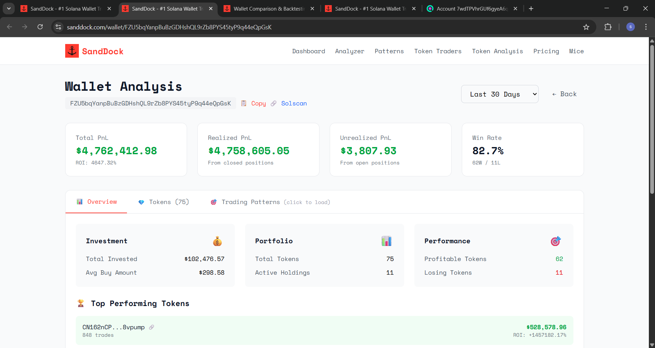Click the page vertical scrollbar thumb
This screenshot has height=348, width=655.
pos(652,119)
